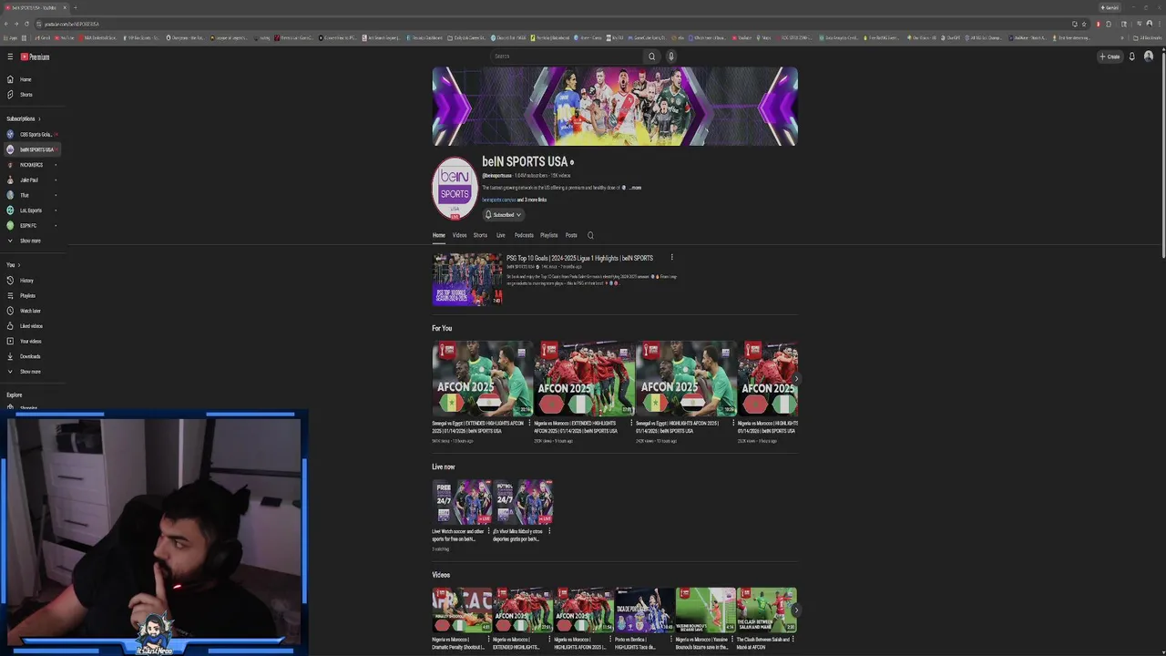
Task: Open PSG Top 10 Goals video title
Action: pos(579,258)
